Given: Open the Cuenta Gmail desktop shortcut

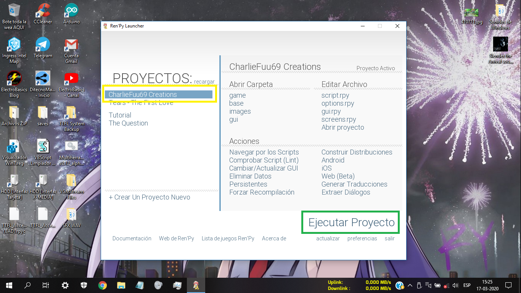Looking at the screenshot, I should click(71, 45).
